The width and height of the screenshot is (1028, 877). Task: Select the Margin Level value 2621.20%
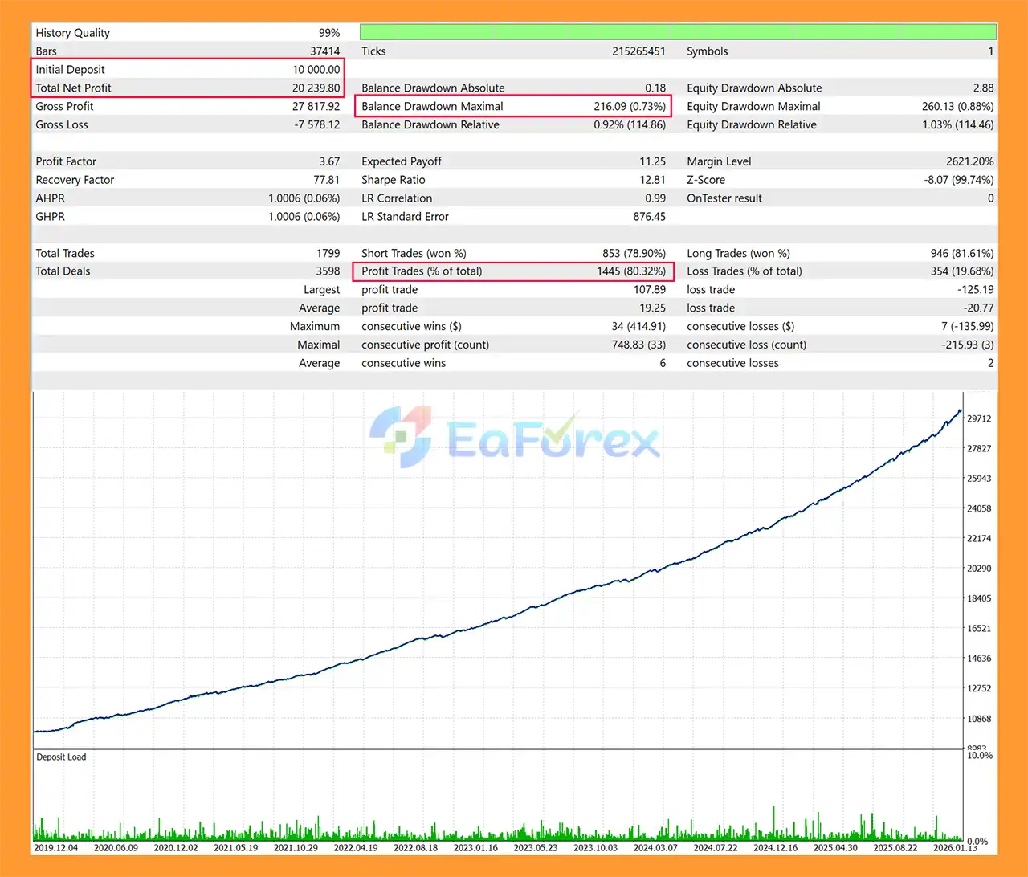tap(969, 161)
